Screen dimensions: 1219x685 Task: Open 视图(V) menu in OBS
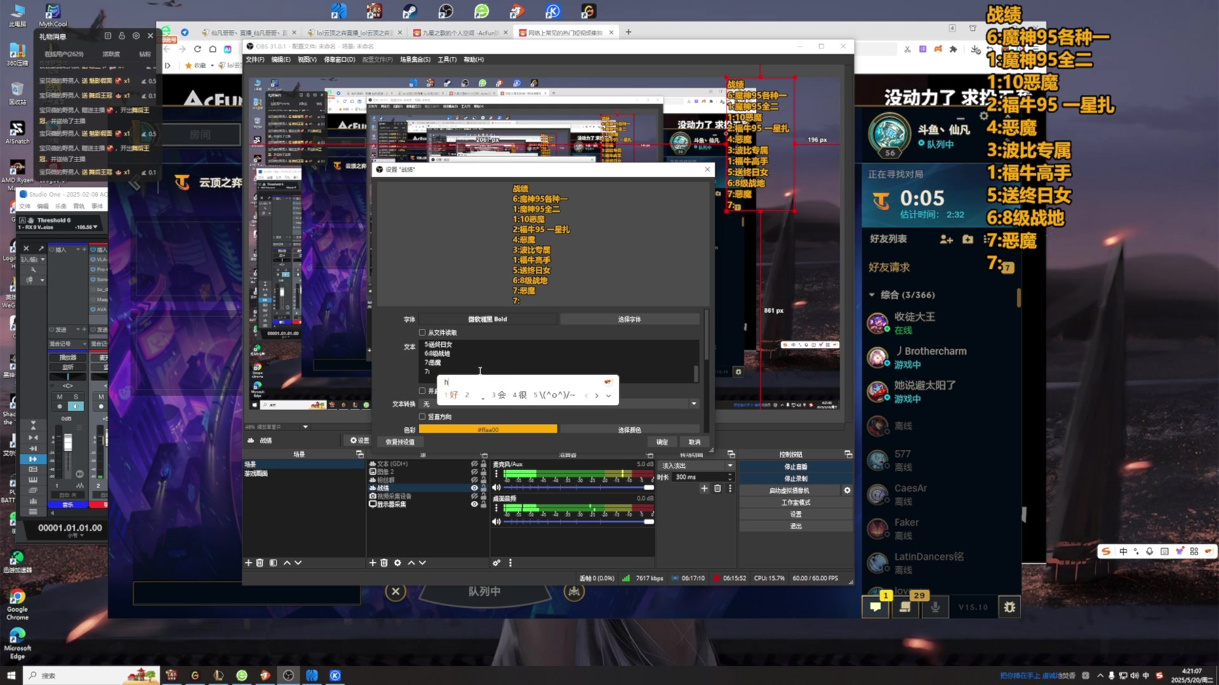307,60
